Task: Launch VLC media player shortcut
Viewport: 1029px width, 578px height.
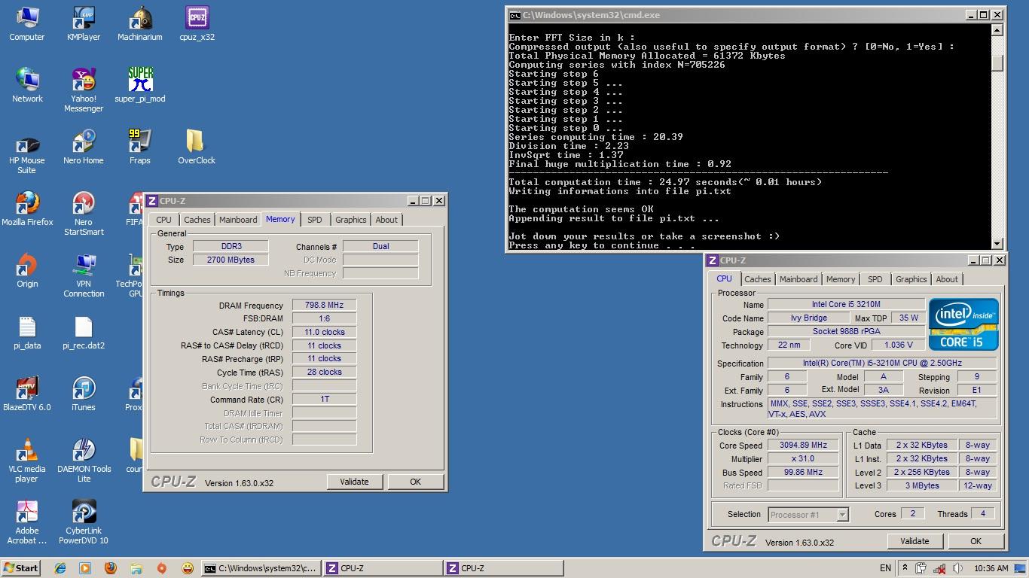Action: coord(27,461)
